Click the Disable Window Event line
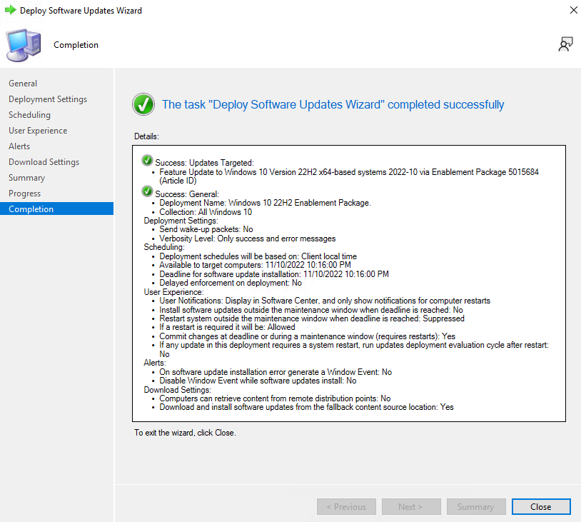Screen dimensions: 581x522 click(258, 381)
